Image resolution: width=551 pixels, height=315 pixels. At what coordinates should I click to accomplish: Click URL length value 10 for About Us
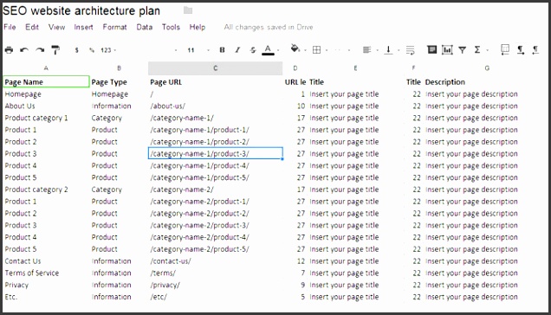[x=295, y=106]
